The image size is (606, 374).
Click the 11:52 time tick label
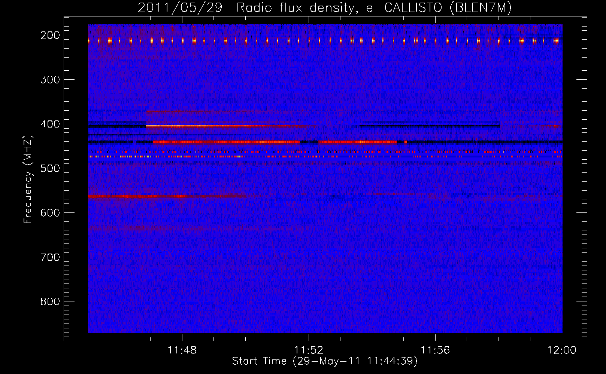[309, 350]
